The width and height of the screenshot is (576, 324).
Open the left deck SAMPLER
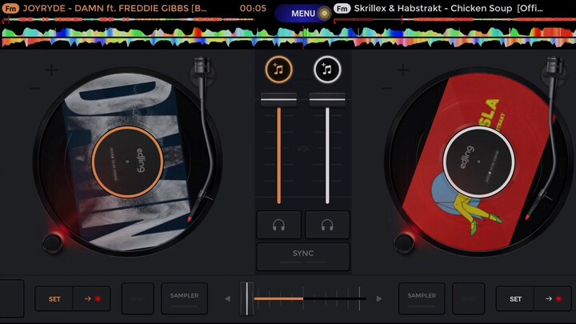(x=185, y=298)
